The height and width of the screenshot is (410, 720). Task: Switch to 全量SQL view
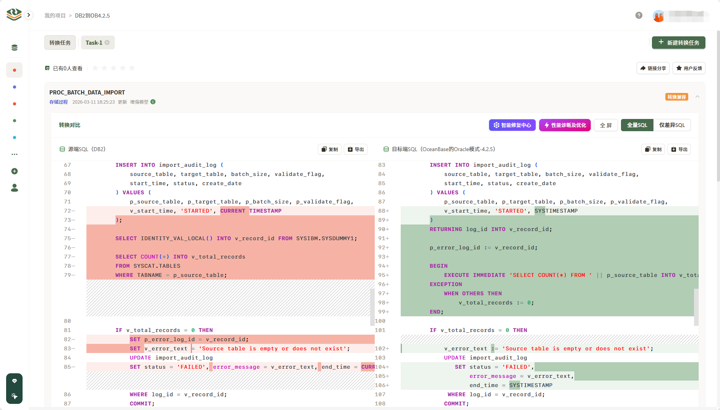click(637, 125)
